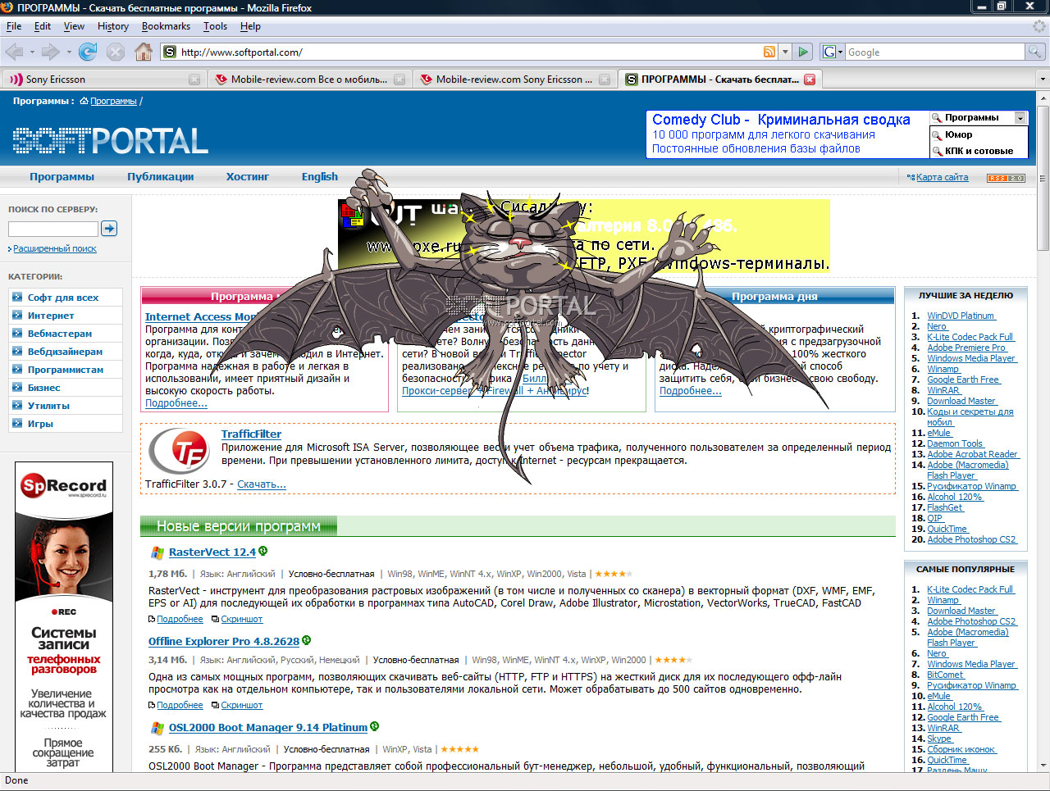Click the search magnifier in Google box
Image resolution: width=1050 pixels, height=791 pixels.
click(1035, 52)
